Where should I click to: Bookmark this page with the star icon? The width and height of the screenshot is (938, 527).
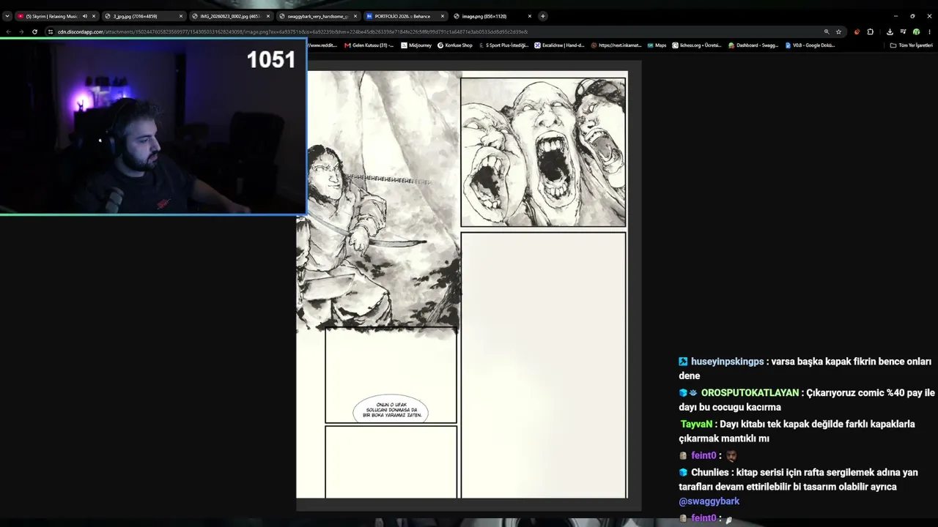coord(839,31)
